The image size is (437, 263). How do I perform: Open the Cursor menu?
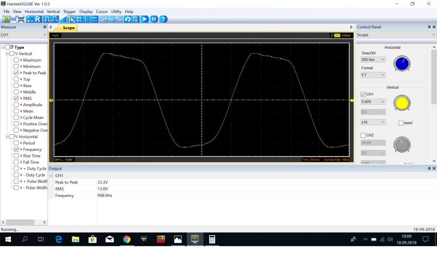(102, 12)
